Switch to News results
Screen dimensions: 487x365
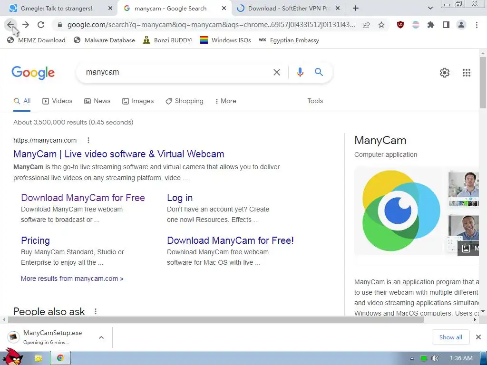(x=97, y=101)
